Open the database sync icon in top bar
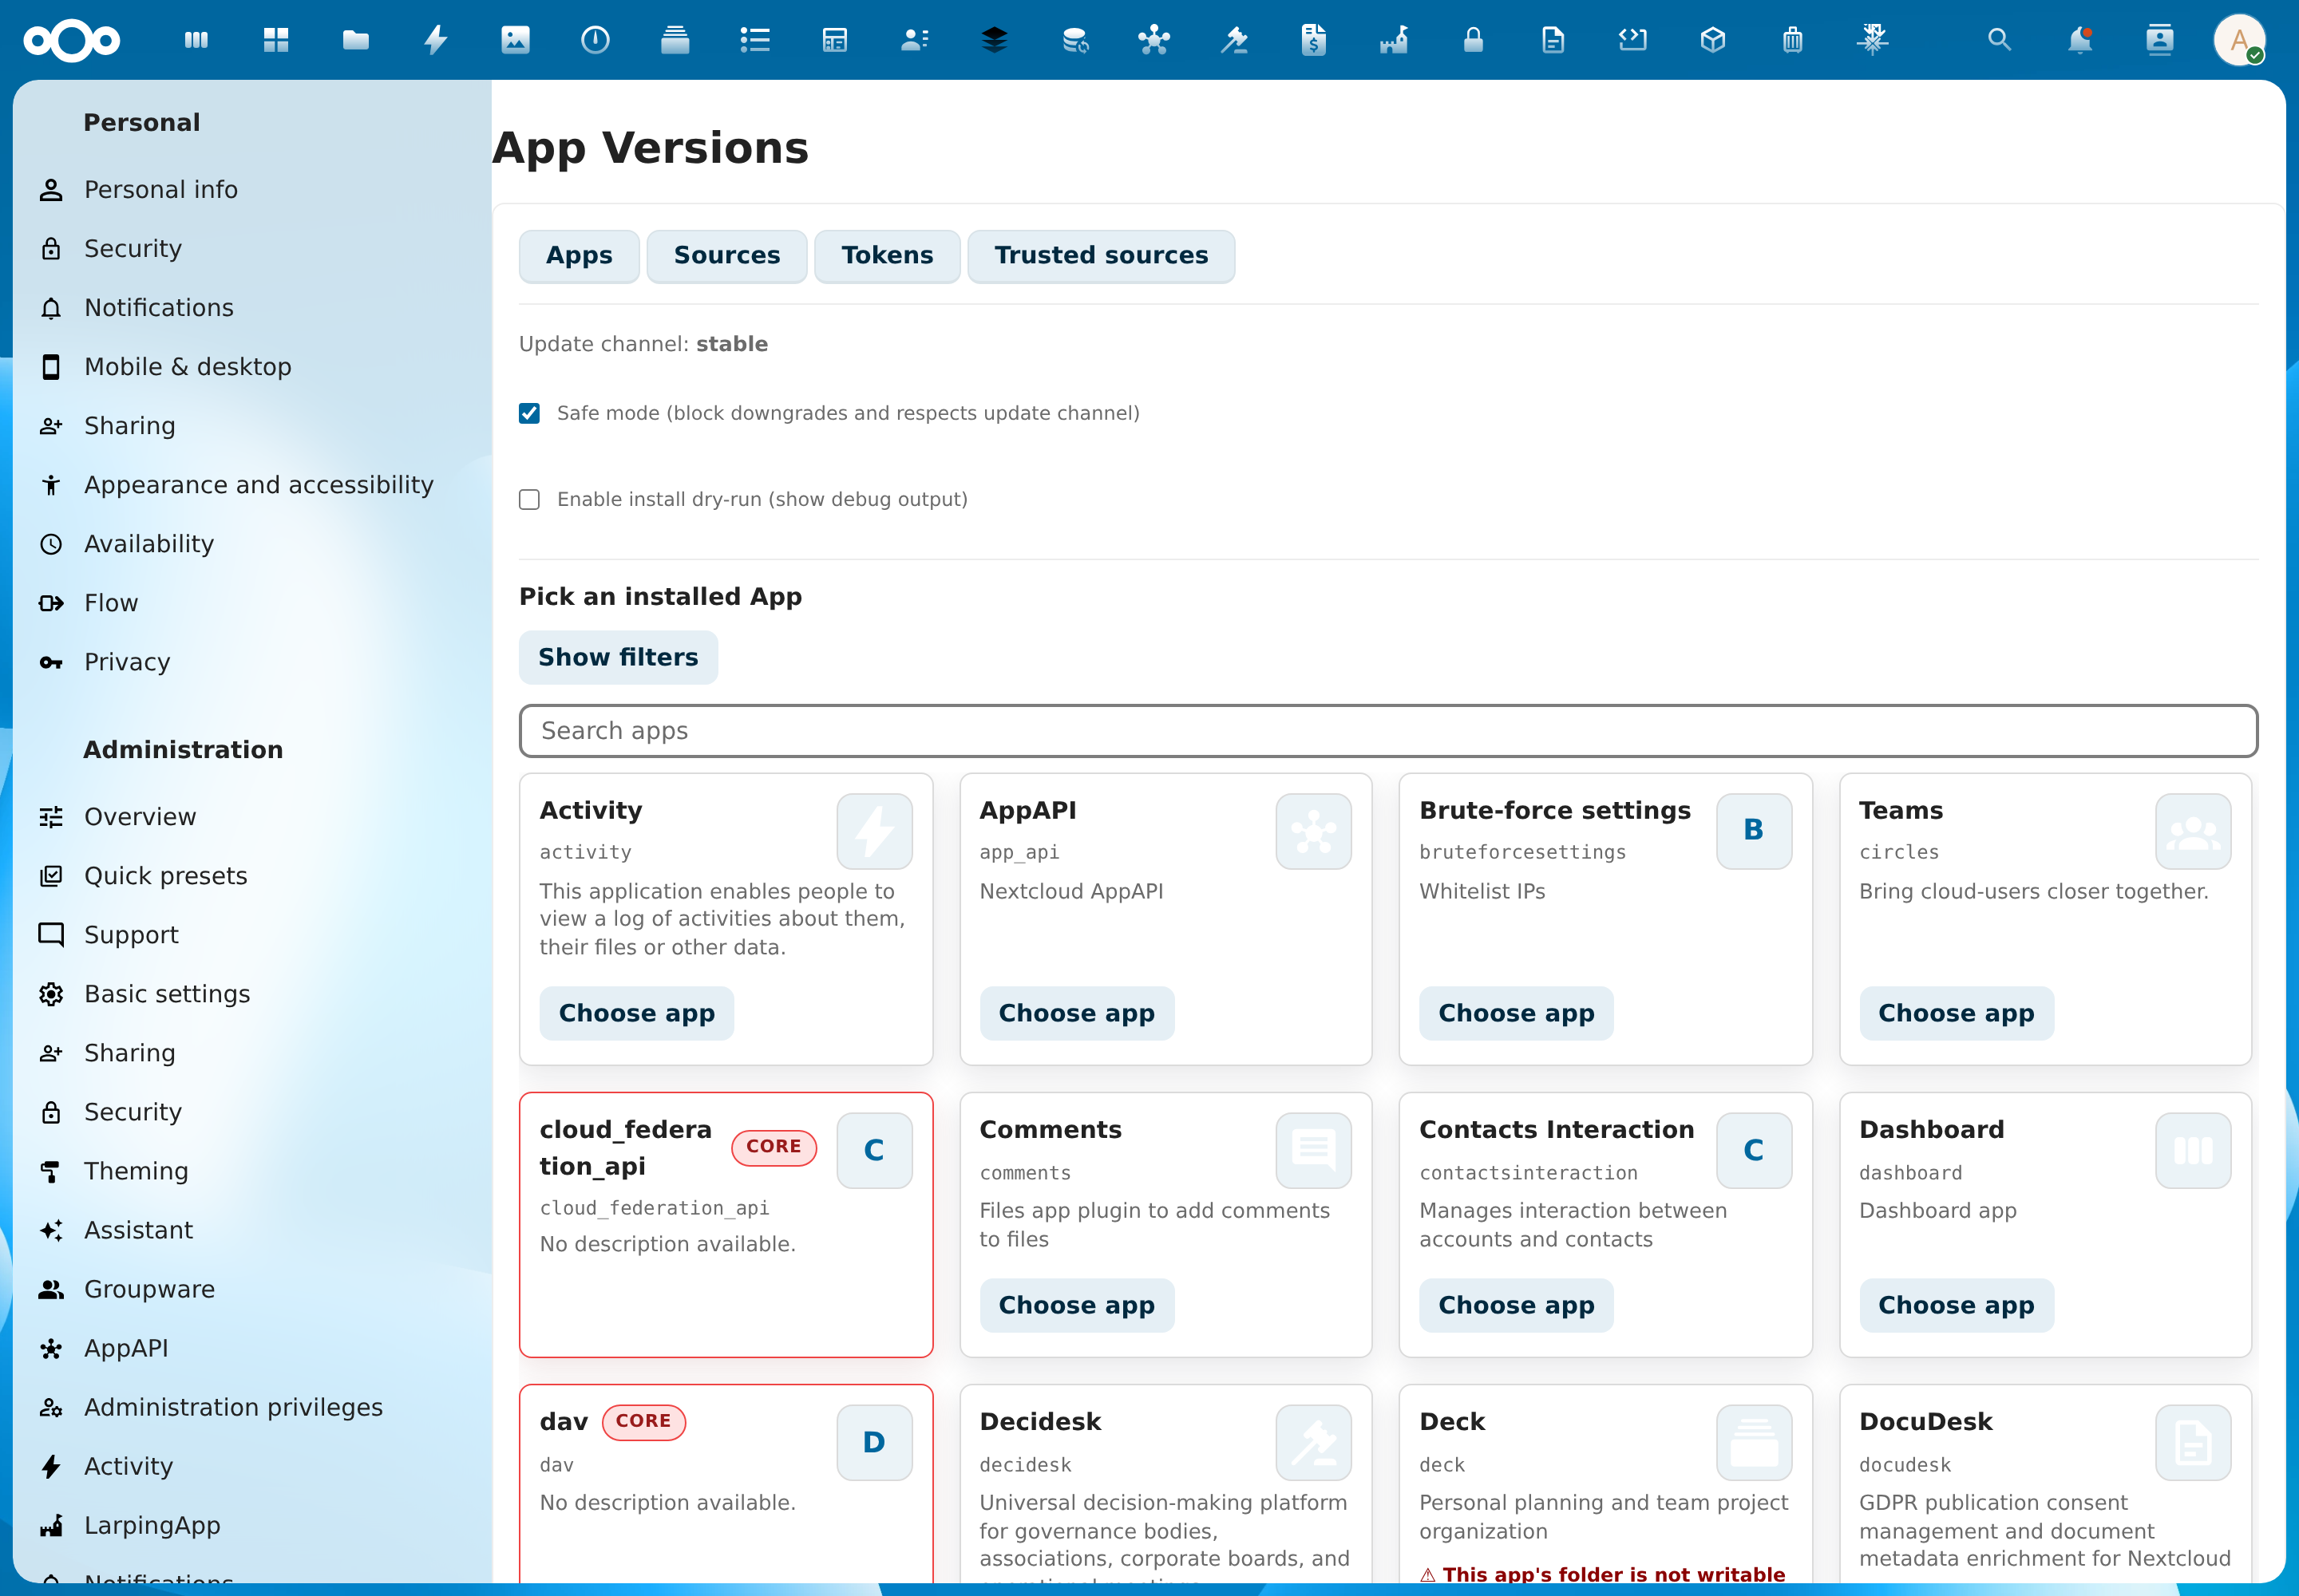The image size is (2299, 1596). pos(1074,40)
